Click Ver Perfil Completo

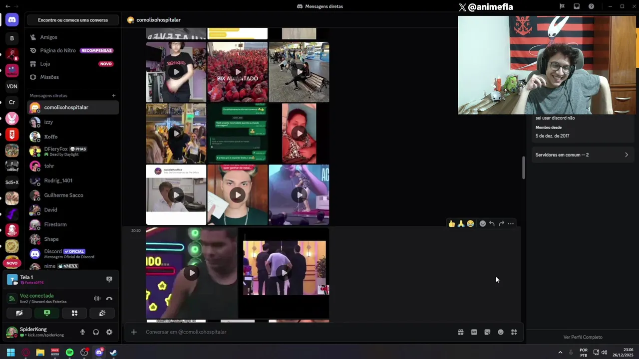click(x=583, y=337)
